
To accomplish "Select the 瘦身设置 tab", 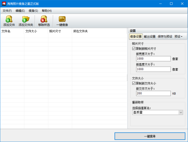I will click(x=136, y=37).
